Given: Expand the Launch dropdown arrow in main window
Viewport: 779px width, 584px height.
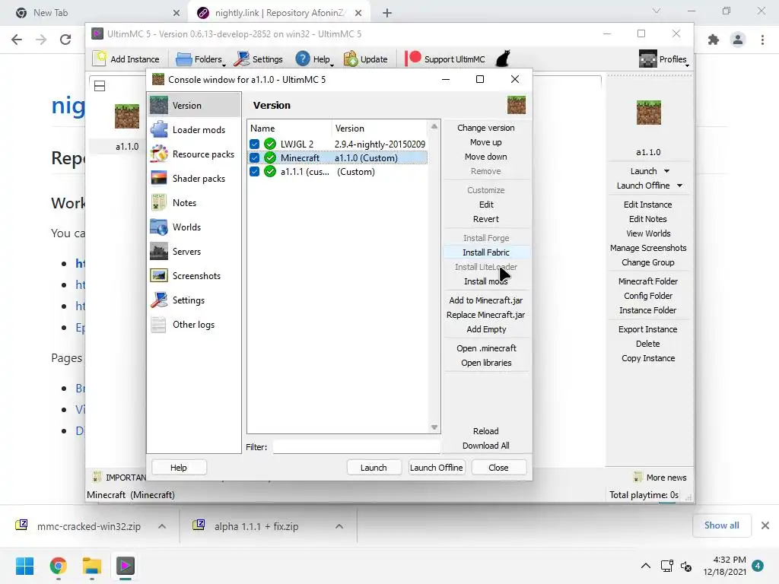Looking at the screenshot, I should (666, 171).
